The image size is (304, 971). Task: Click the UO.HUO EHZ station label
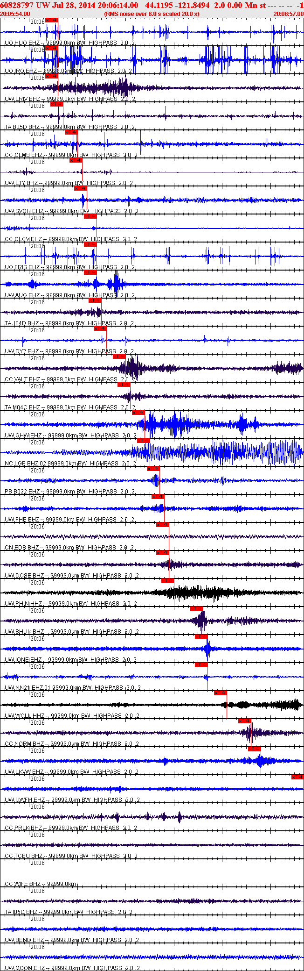pos(22,43)
